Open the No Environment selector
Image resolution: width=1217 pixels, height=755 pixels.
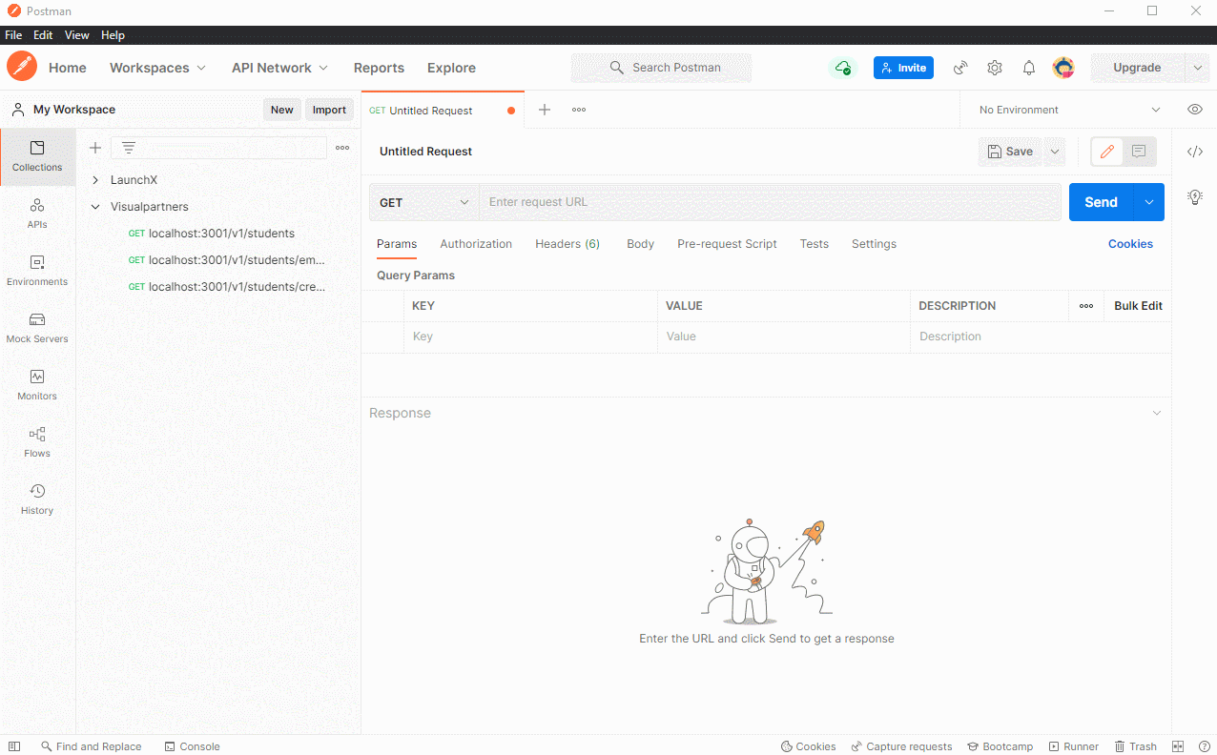click(x=1071, y=110)
